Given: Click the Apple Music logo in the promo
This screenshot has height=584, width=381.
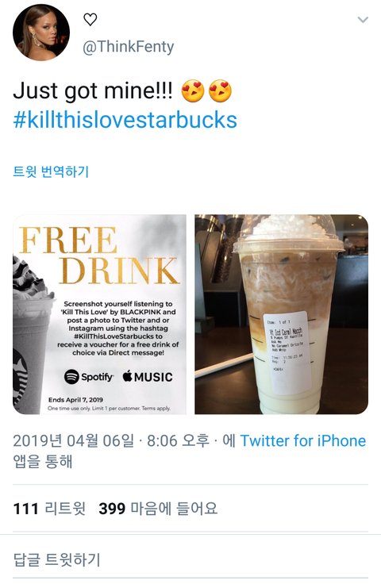Looking at the screenshot, I should pos(148,377).
